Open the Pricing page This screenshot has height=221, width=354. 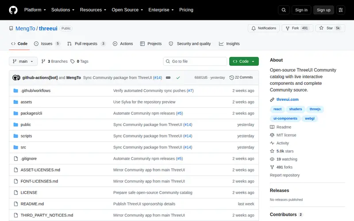point(186,10)
